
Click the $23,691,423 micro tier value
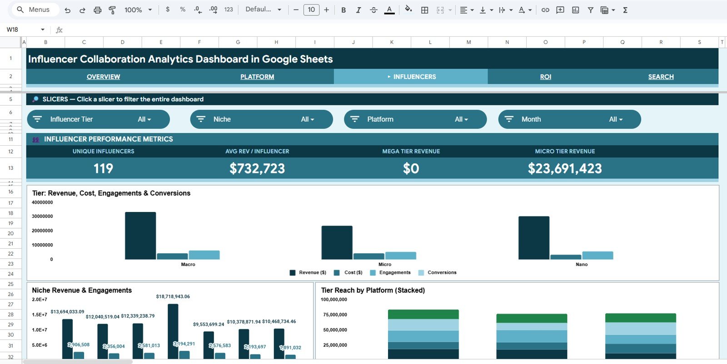click(x=565, y=168)
